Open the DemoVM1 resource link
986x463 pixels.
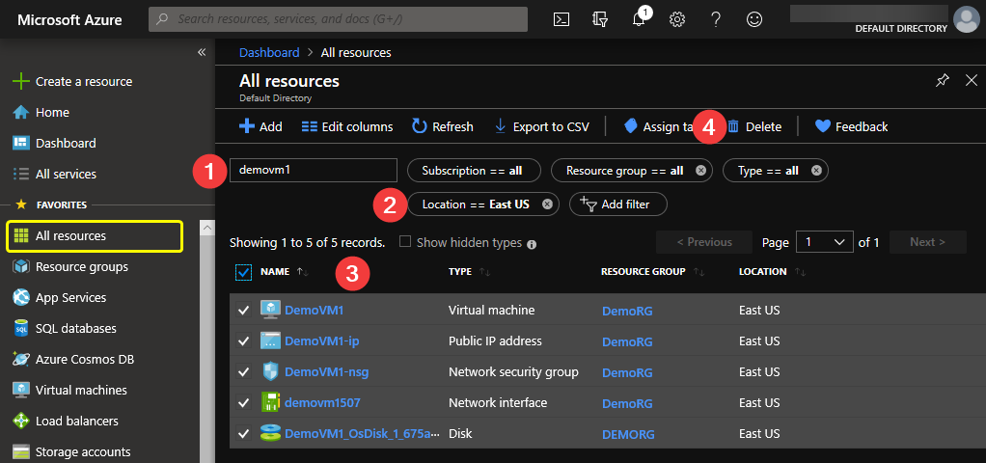pyautogui.click(x=314, y=310)
